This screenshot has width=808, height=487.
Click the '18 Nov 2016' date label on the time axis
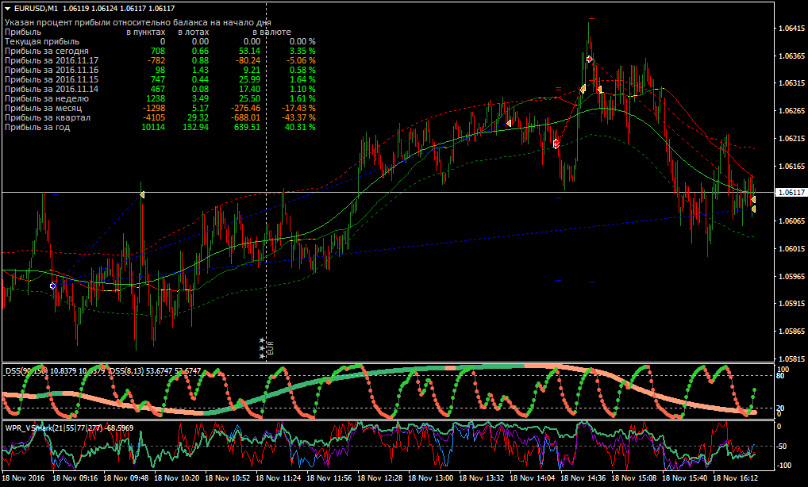click(x=25, y=478)
